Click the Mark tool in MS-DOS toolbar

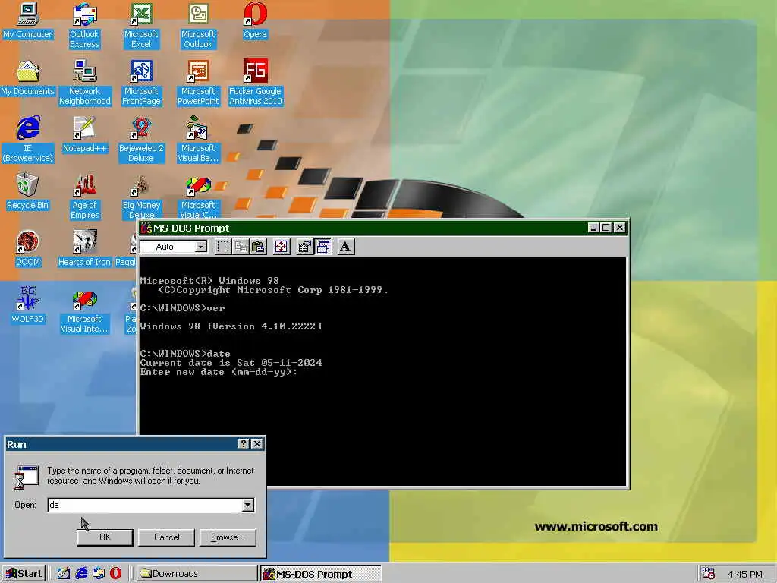coord(223,247)
